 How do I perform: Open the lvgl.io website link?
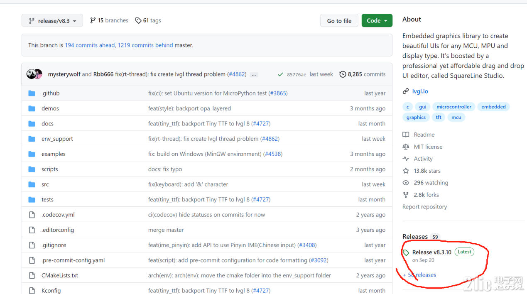420,91
